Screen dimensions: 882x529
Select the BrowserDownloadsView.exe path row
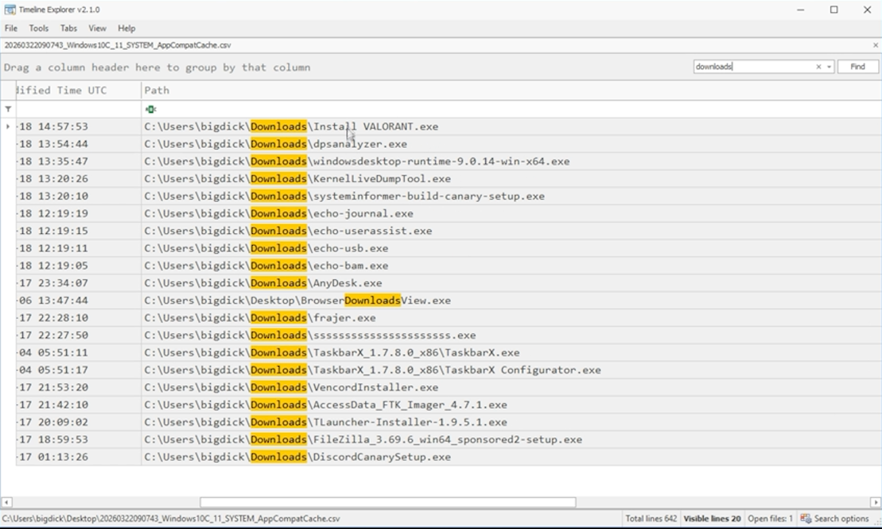click(511, 301)
